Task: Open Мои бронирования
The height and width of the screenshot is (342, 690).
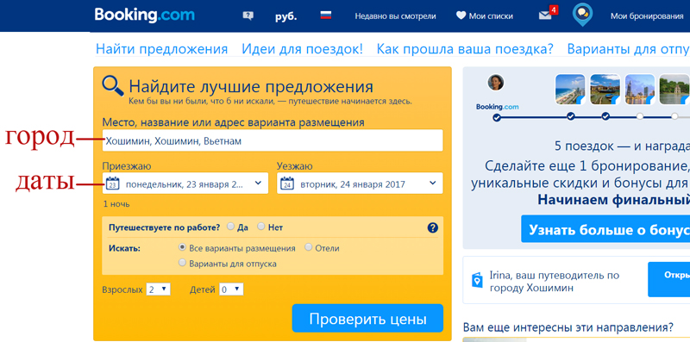Action: (x=647, y=16)
